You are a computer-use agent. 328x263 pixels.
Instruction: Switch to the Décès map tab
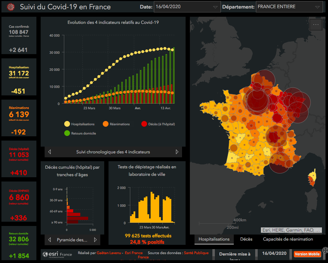pos(246,239)
